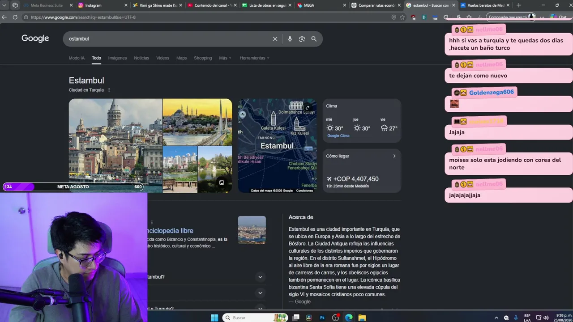Open Task View from the taskbar
Screen dimensions: 573x322
(x=296, y=318)
